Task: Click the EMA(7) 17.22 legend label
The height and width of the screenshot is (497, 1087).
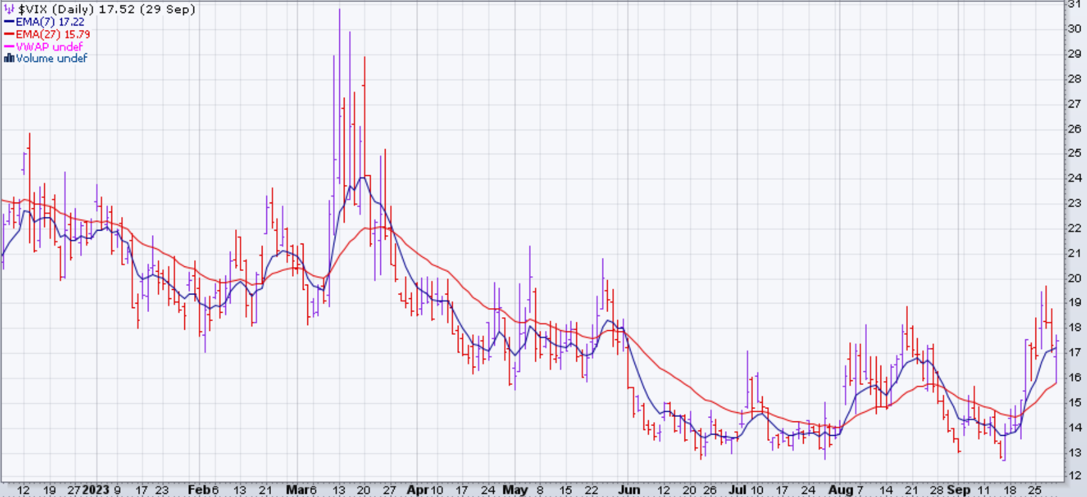Action: coord(50,22)
